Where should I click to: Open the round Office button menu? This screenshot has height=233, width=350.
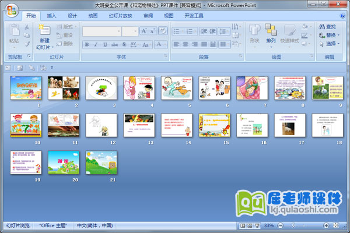point(10,9)
